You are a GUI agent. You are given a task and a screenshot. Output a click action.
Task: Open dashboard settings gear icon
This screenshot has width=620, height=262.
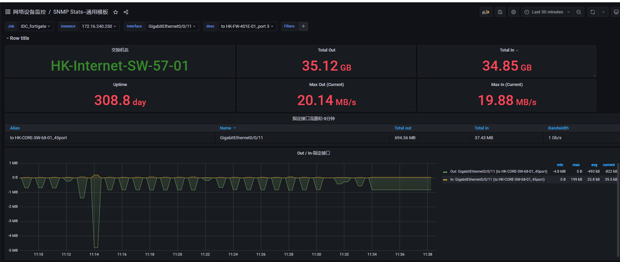pyautogui.click(x=513, y=12)
